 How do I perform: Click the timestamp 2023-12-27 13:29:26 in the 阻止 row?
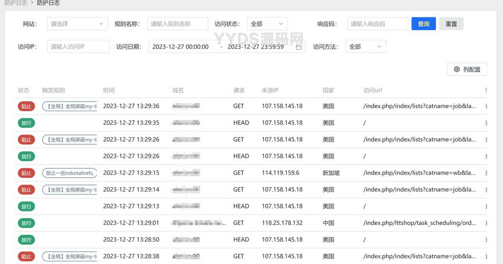click(x=131, y=139)
